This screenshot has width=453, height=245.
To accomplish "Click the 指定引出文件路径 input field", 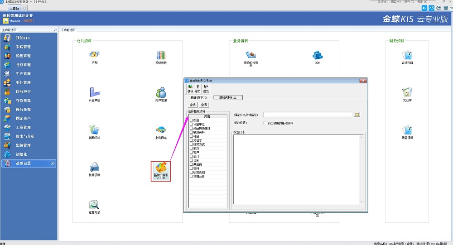I will [308, 115].
